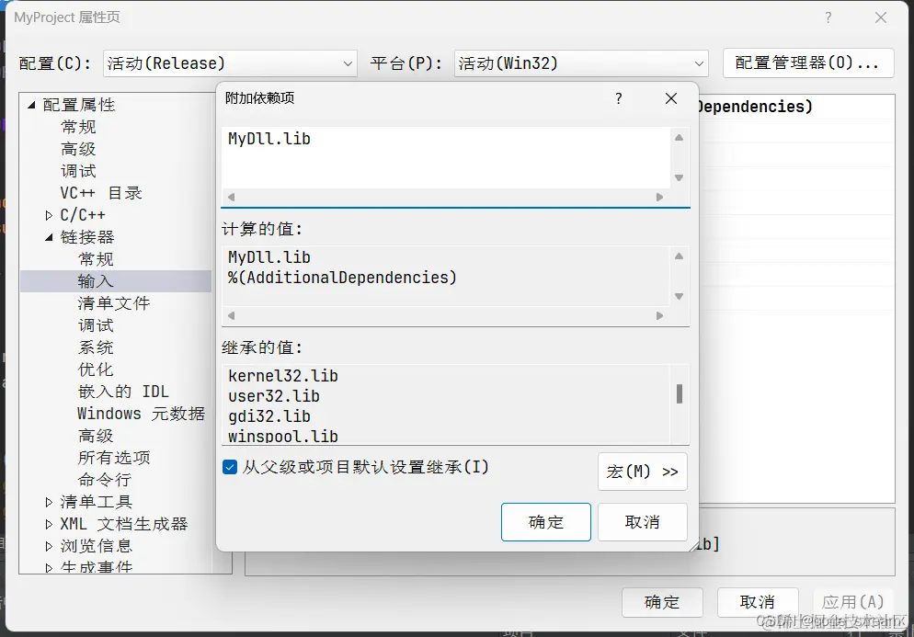Select 常规 under 配置属性
The height and width of the screenshot is (637, 914).
tap(78, 127)
